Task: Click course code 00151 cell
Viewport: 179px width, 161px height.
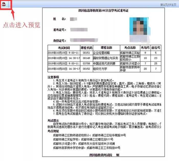Action: 86,53
